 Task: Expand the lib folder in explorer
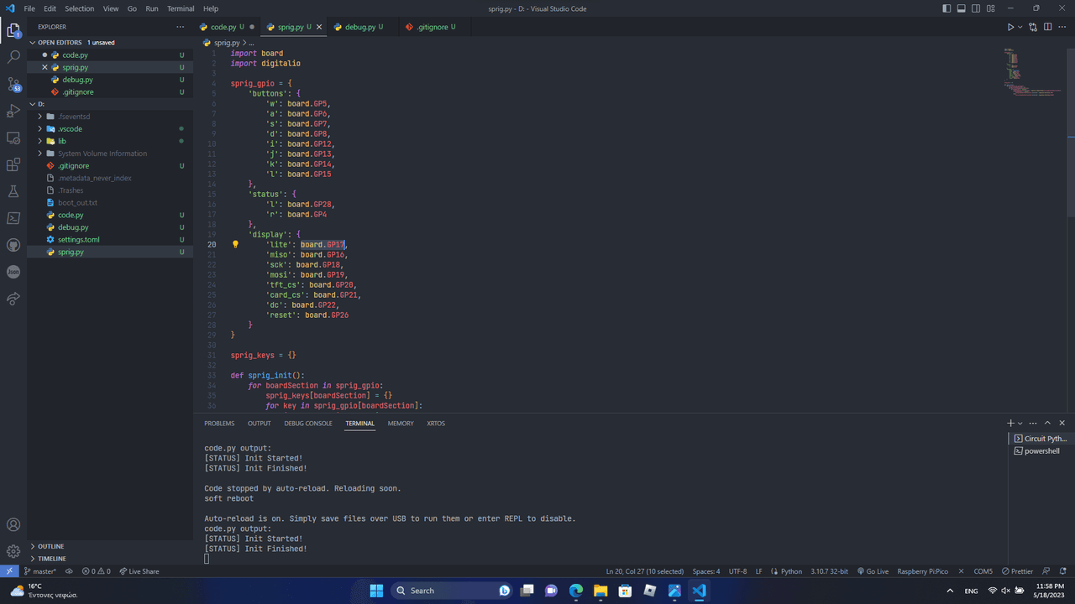62,141
